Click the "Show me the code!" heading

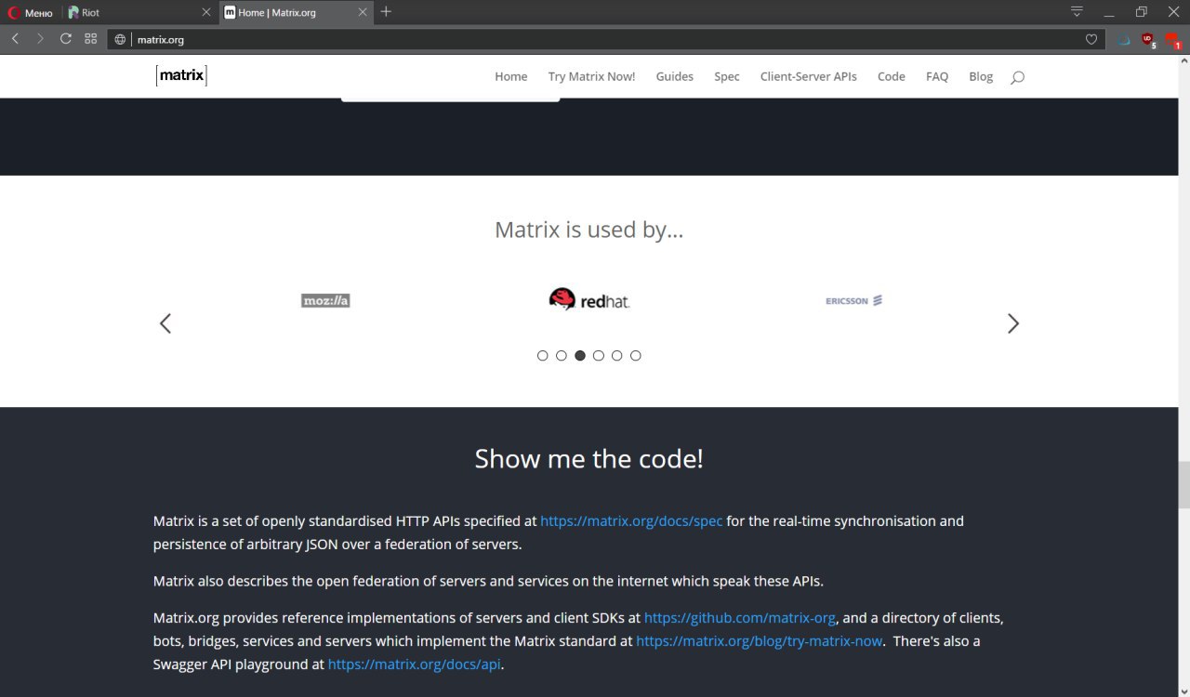[588, 458]
